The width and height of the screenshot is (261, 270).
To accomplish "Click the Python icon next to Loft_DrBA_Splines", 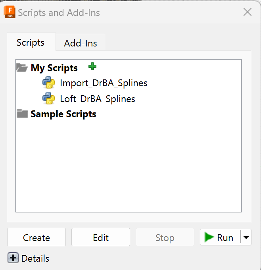I will coord(49,98).
